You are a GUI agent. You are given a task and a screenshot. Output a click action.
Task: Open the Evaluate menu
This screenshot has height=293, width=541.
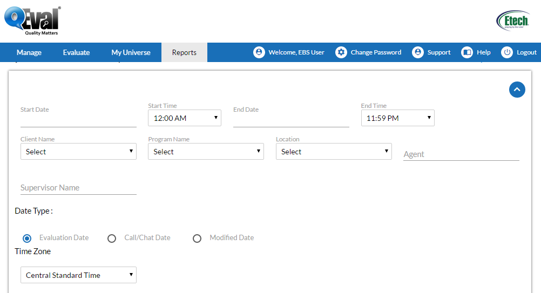pyautogui.click(x=76, y=52)
